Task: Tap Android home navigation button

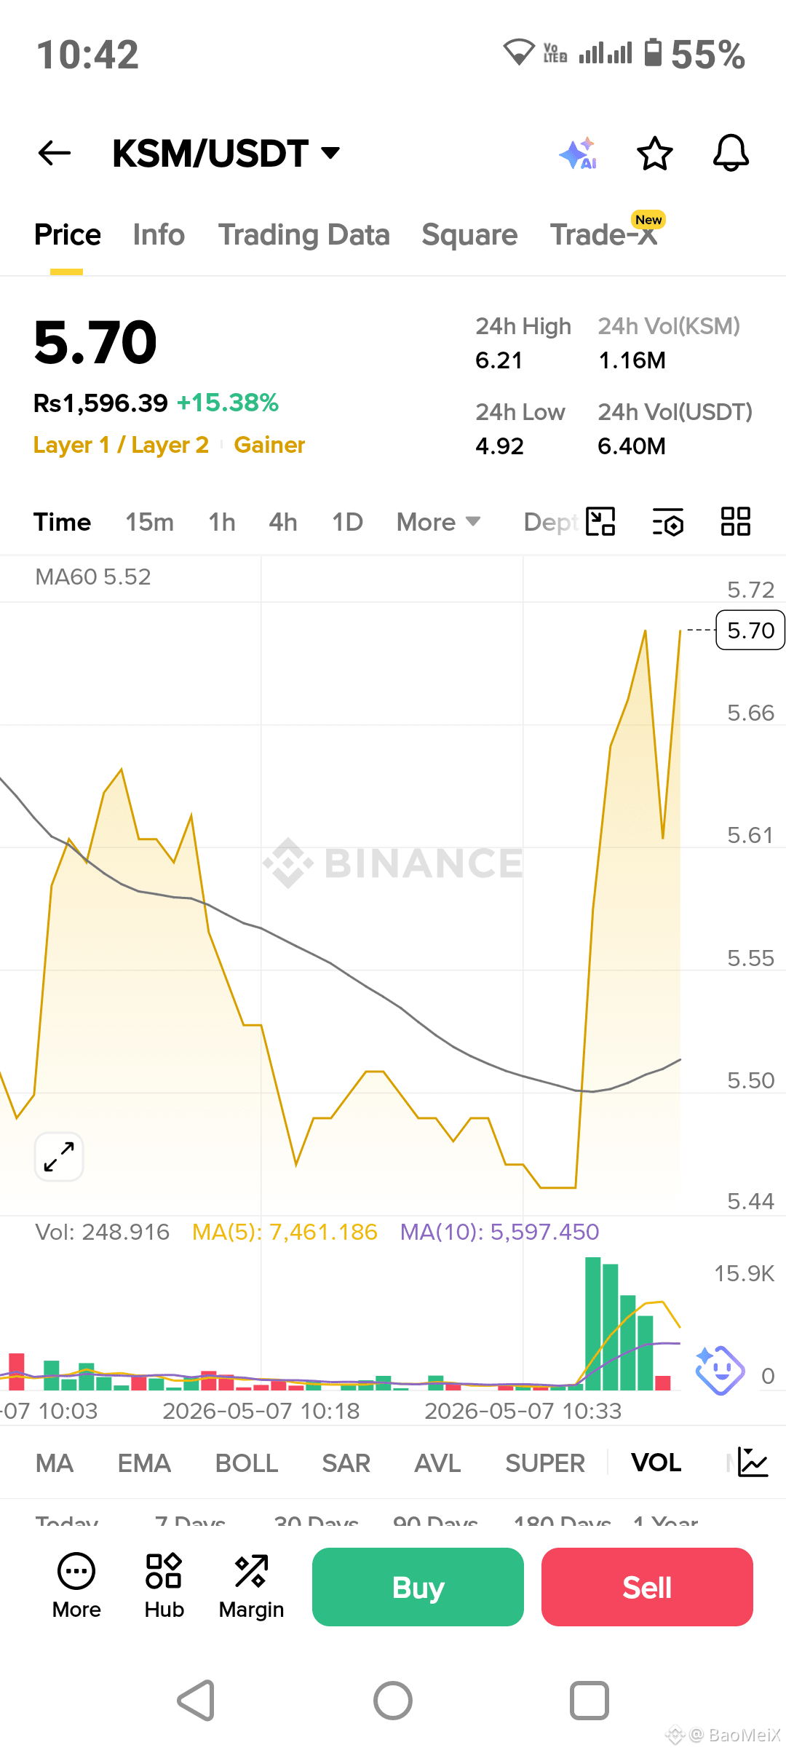Action: coord(393,1701)
